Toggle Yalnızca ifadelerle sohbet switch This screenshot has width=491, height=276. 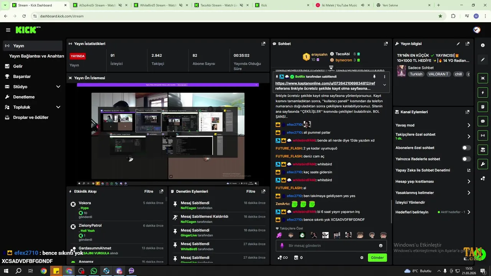[x=466, y=159]
